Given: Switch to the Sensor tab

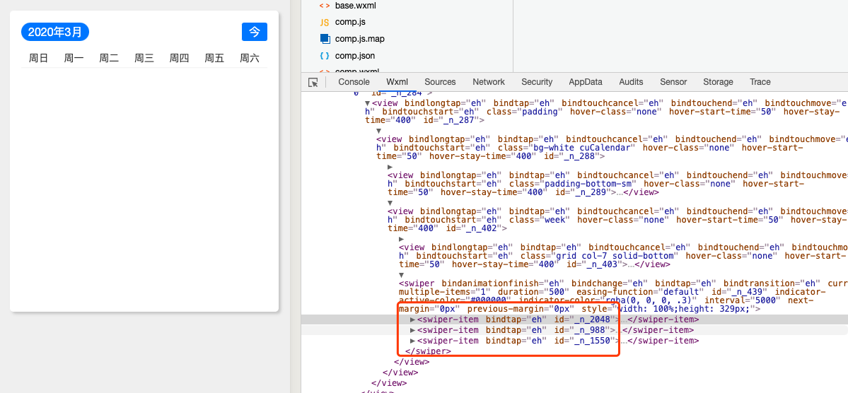Looking at the screenshot, I should (x=673, y=82).
